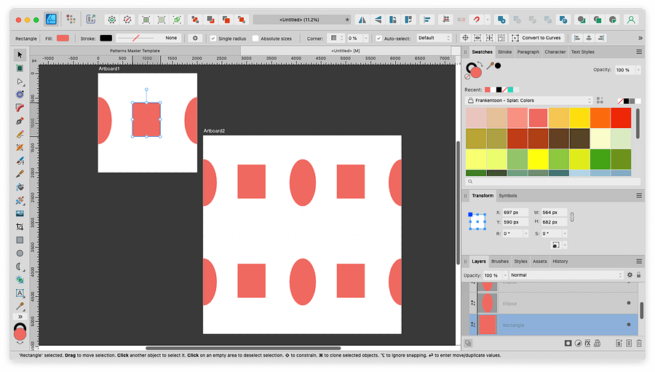Delete layer with trash icon

coord(639,343)
